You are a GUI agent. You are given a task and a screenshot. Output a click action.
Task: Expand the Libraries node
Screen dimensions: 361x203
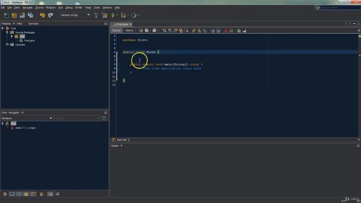pos(7,45)
